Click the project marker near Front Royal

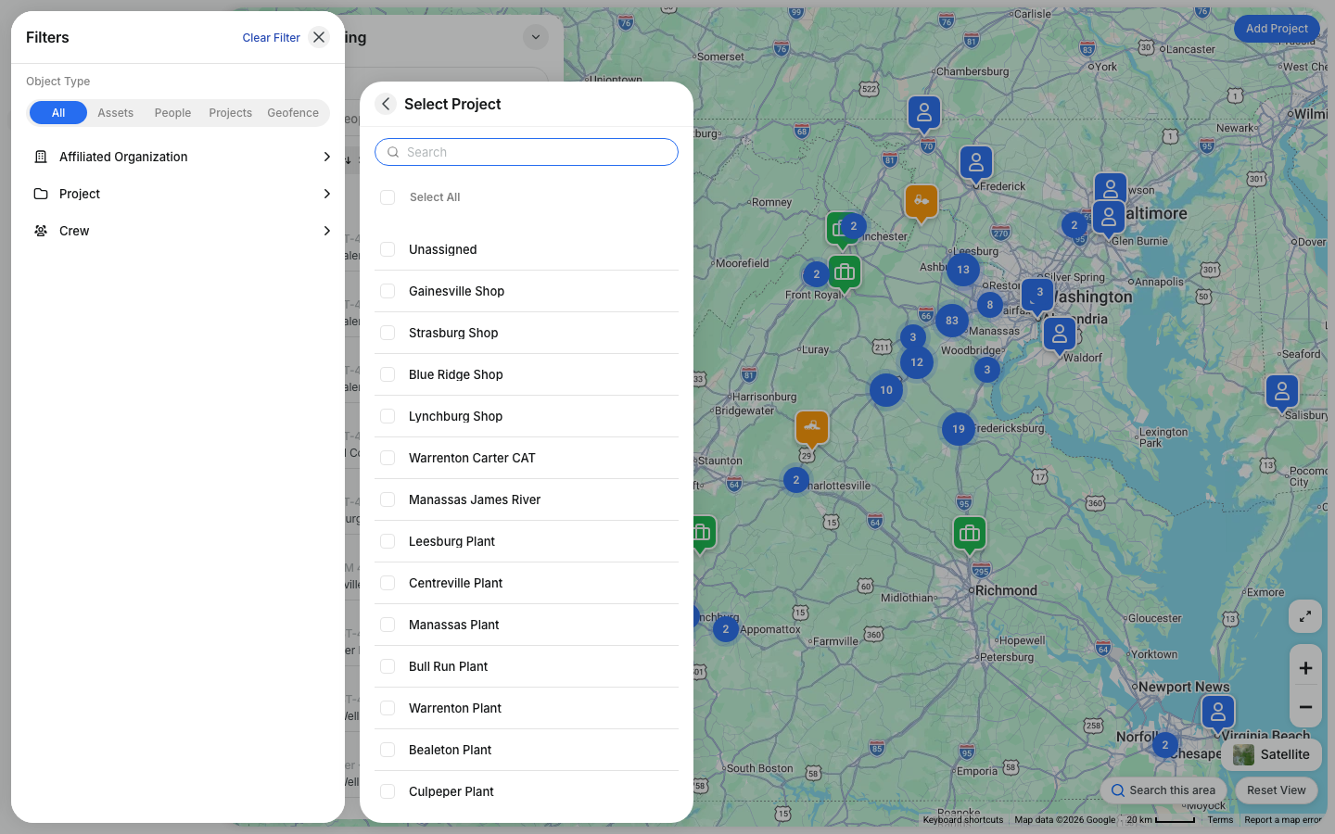pos(845,273)
